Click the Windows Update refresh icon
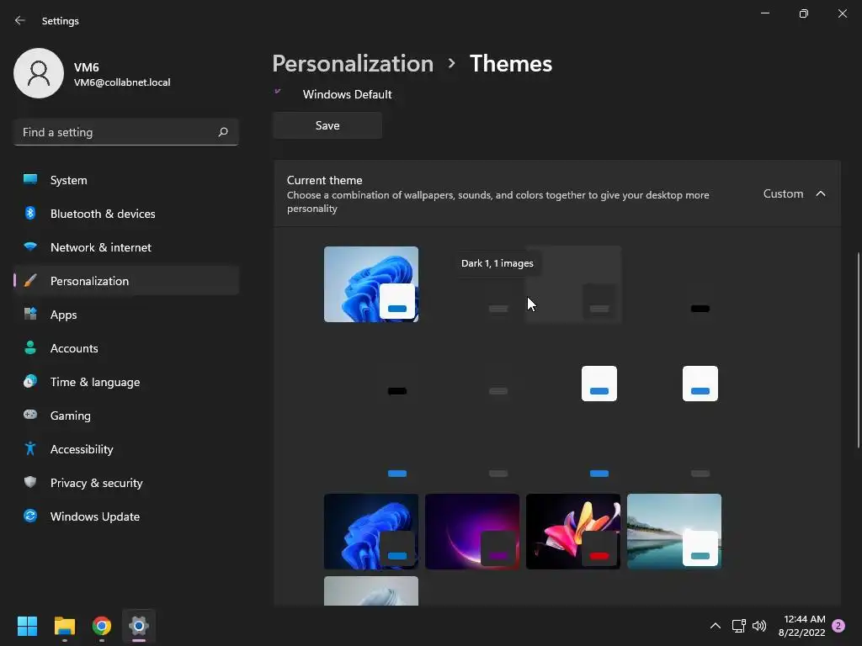 30,516
